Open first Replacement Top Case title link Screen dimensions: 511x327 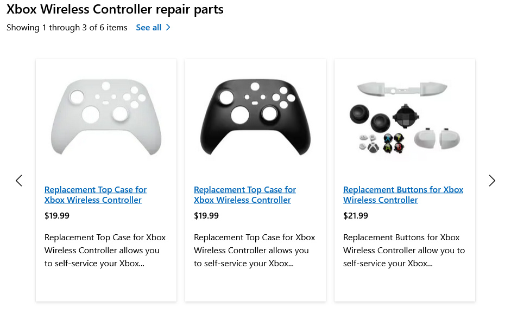point(96,195)
